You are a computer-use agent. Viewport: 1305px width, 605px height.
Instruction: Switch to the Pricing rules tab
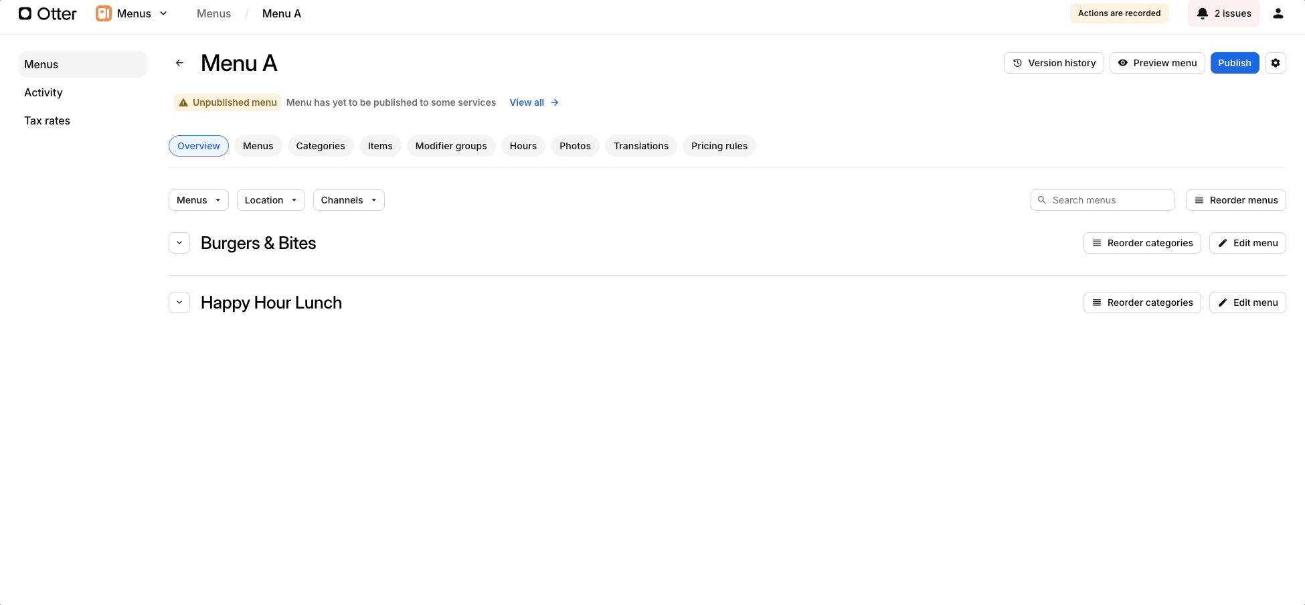pos(719,146)
